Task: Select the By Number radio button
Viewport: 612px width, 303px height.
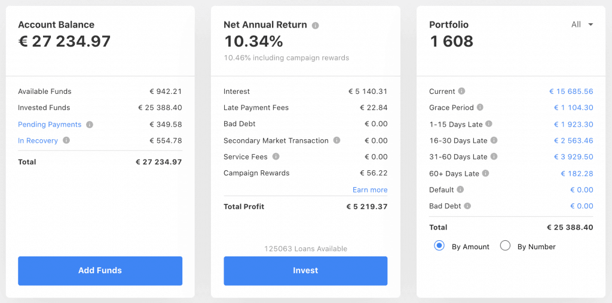Action: point(505,246)
